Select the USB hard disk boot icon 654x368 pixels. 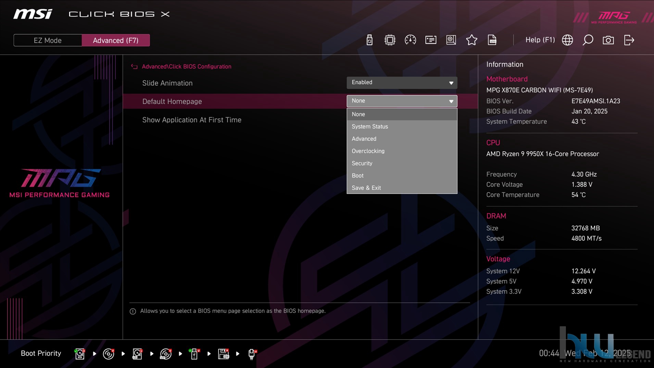pos(137,354)
